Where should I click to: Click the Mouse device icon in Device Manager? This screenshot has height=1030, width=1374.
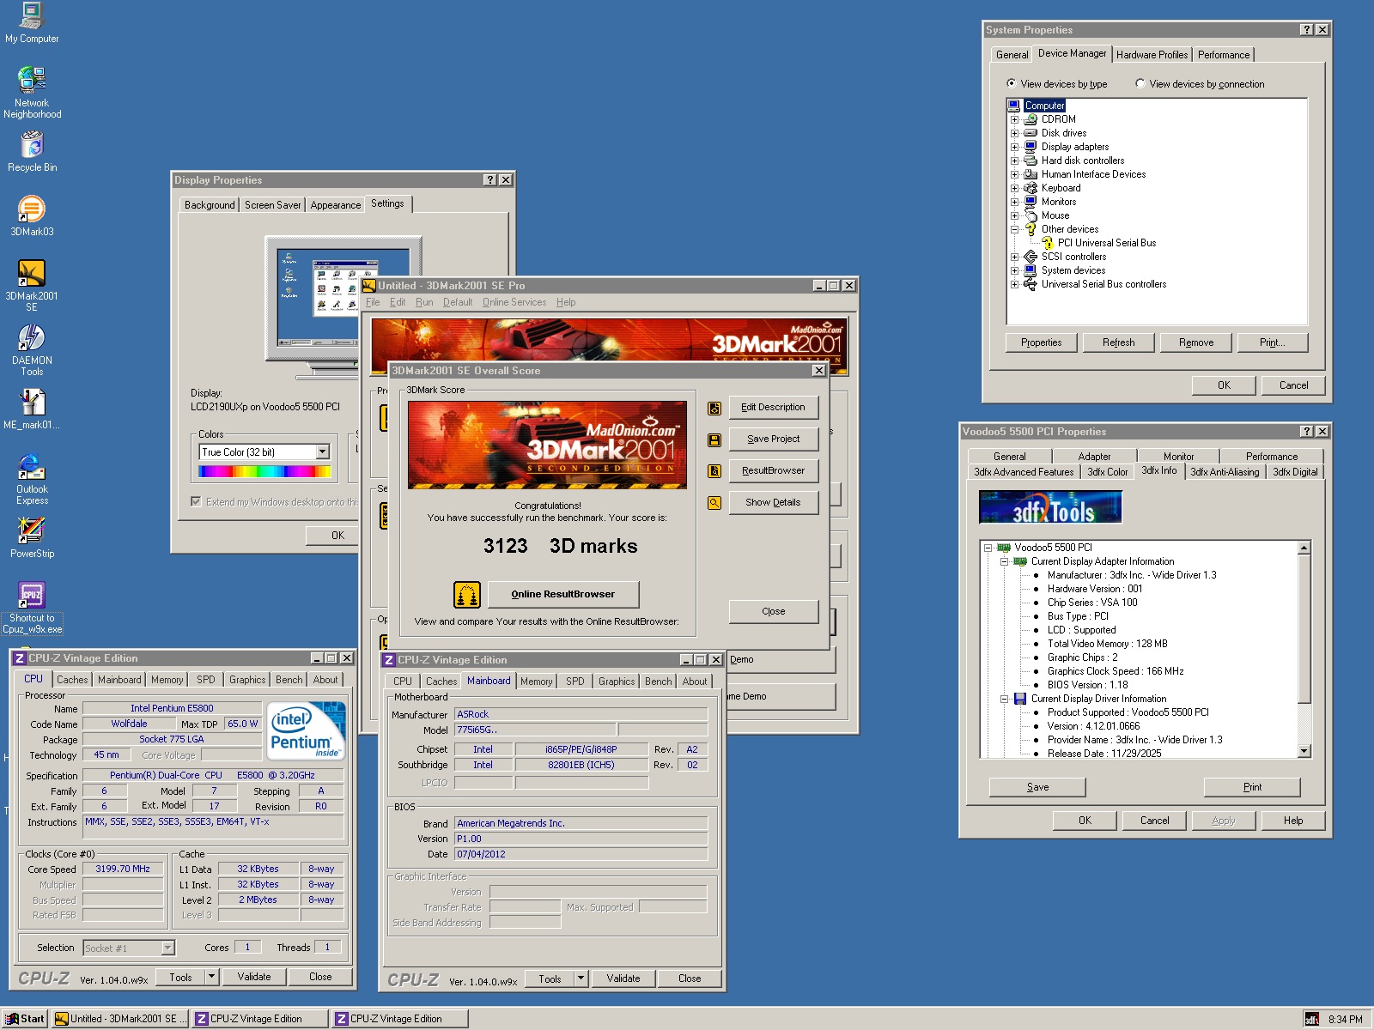[1030, 215]
